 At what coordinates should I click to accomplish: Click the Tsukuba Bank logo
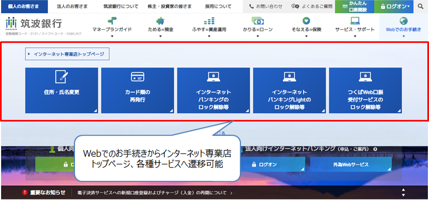coord(34,24)
